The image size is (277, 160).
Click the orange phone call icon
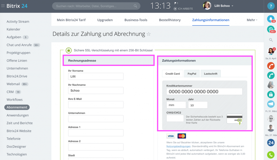[x=271, y=66]
